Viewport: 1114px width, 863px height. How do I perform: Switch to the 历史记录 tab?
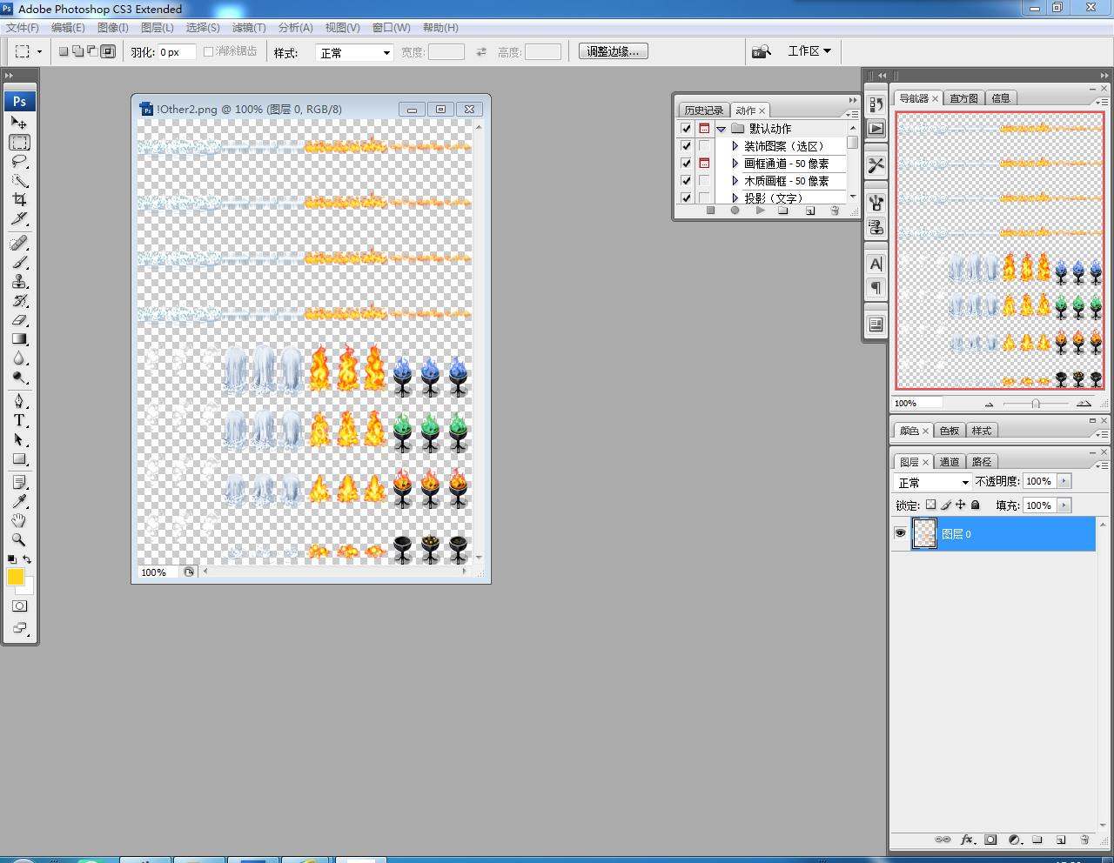pos(703,110)
